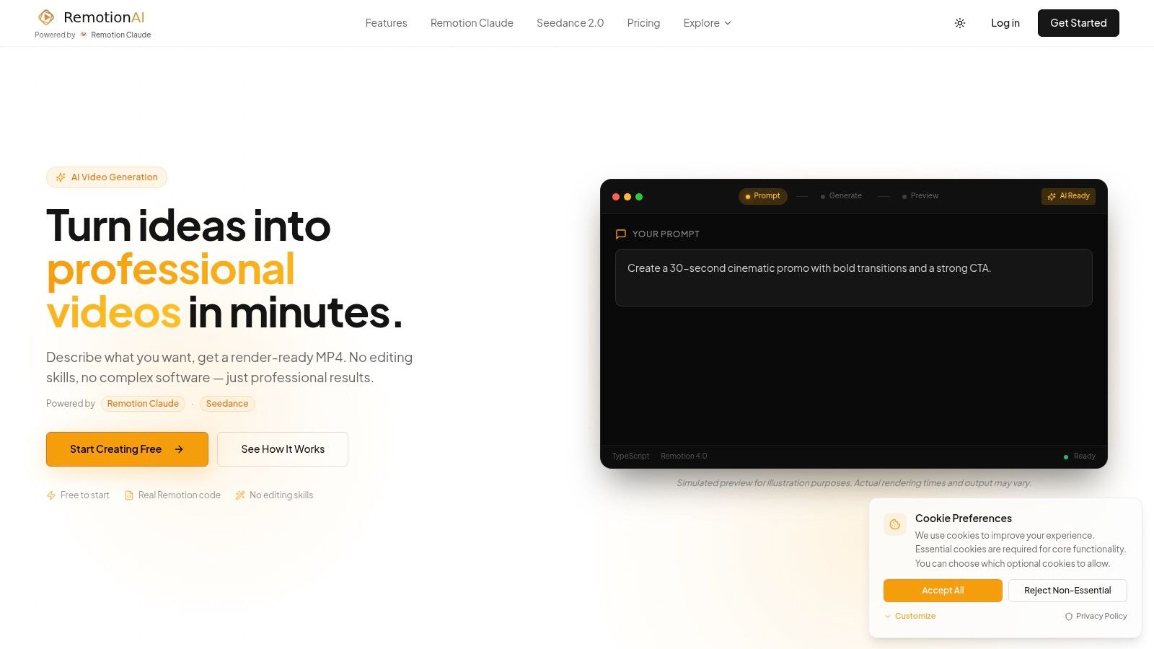Click the Claude starburst icon under the logo
Viewport: 1154px width, 649px height.
(84, 35)
